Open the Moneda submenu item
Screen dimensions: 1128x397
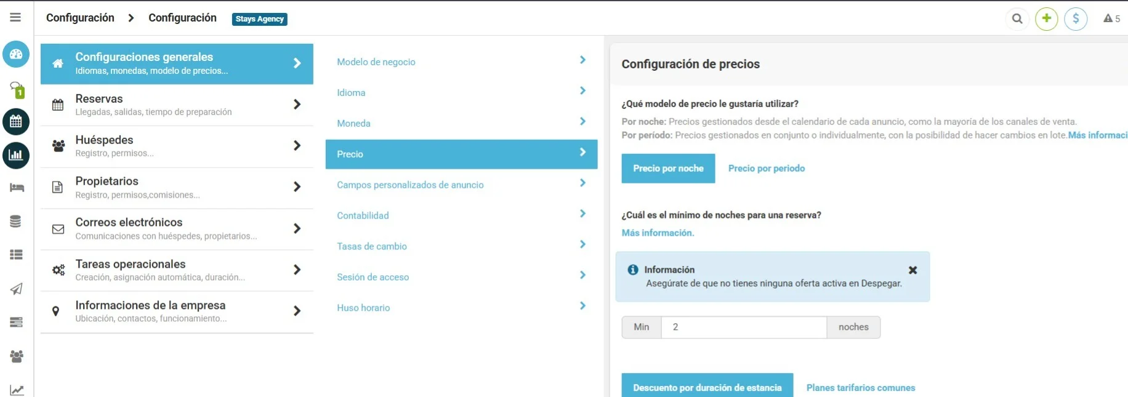coord(461,123)
